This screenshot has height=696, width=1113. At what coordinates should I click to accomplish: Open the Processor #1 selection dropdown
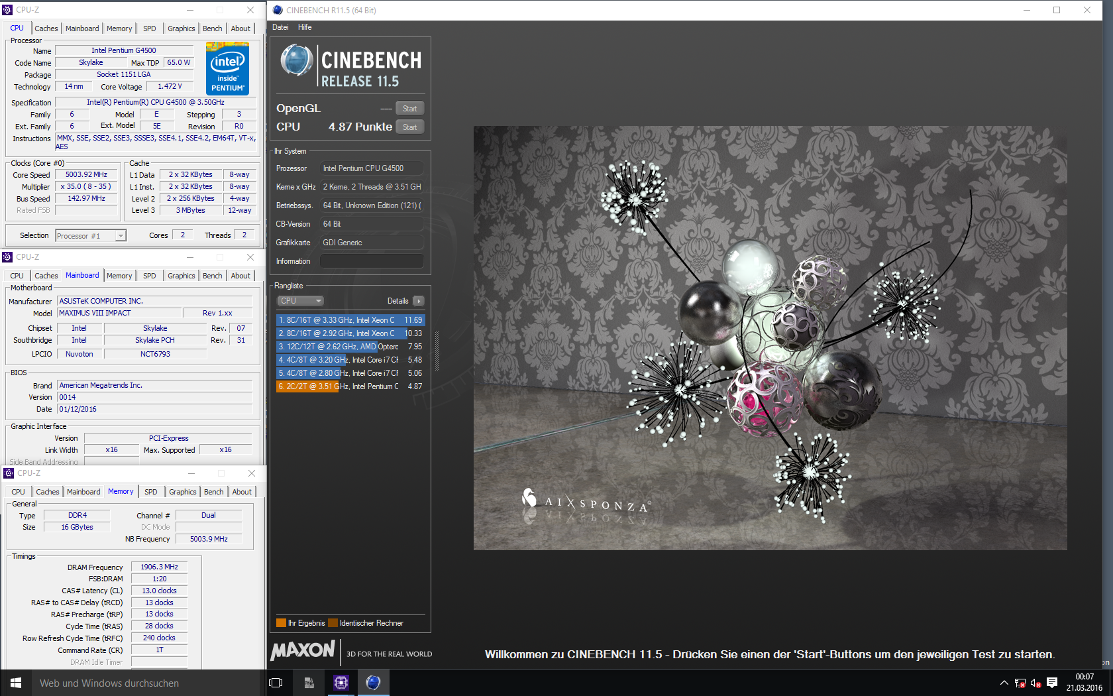(x=91, y=235)
